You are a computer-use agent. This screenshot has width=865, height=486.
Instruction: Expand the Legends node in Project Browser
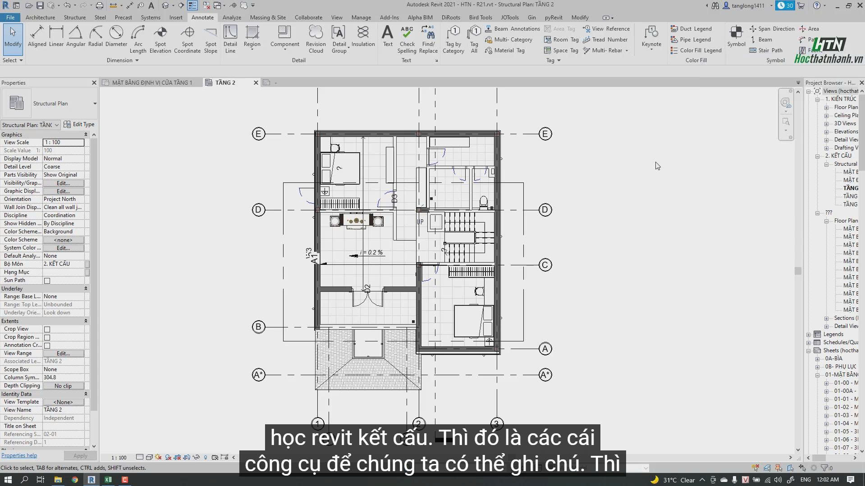(809, 335)
